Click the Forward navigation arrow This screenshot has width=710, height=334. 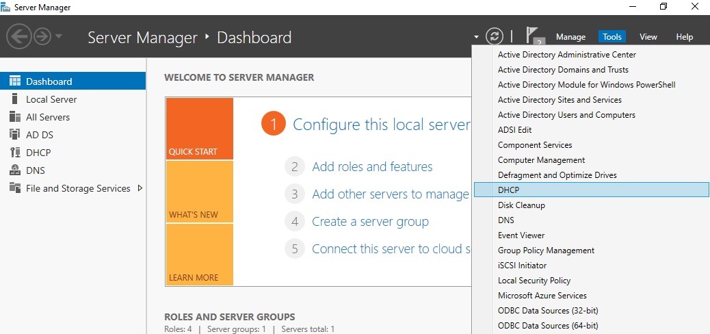click(x=42, y=36)
